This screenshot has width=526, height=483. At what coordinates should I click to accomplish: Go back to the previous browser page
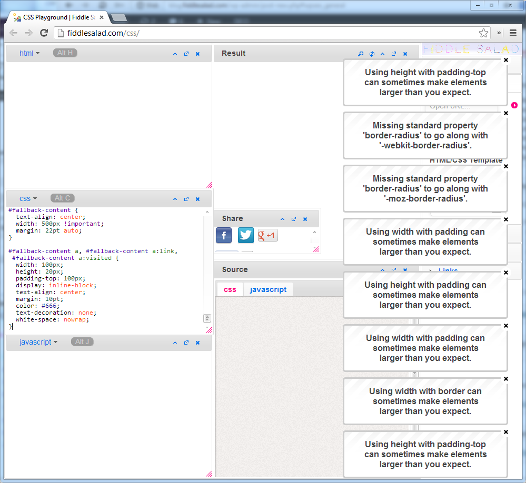13,33
